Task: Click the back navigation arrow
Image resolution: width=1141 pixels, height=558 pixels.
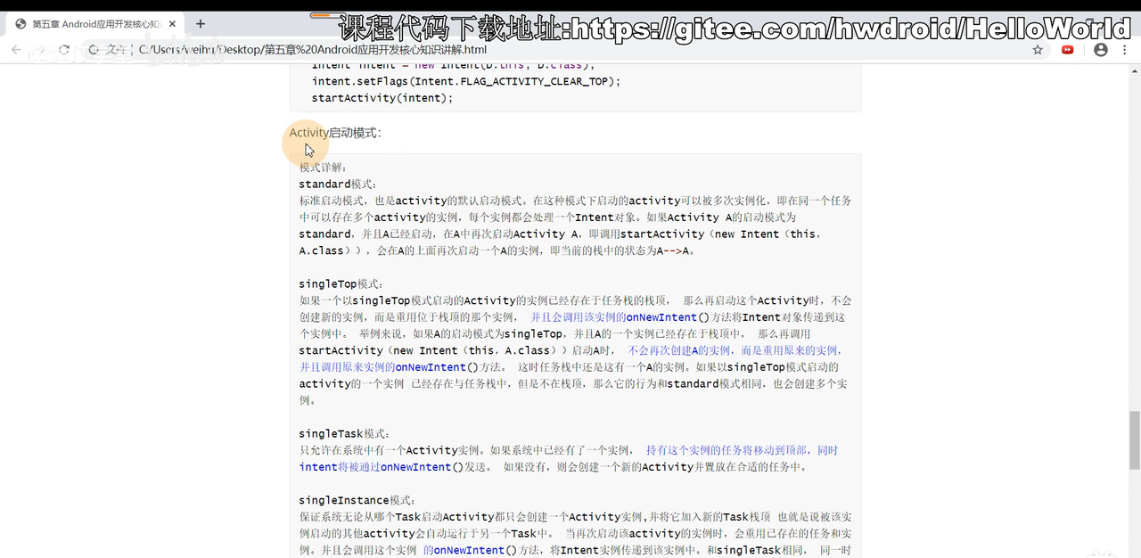Action: tap(15, 51)
